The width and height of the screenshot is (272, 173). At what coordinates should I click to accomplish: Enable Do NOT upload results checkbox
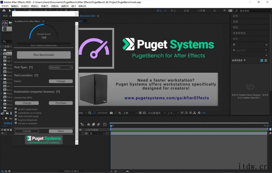[x=16, y=109]
